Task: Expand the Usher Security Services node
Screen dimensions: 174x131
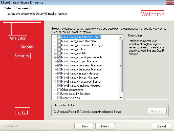Action: click(x=55, y=94)
